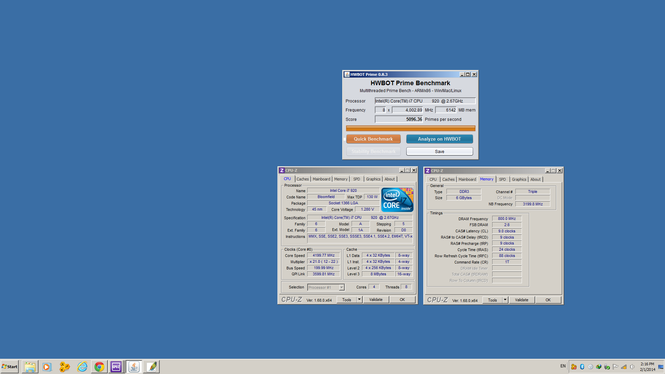665x374 pixels.
Task: Launch Windows Media Player from taskbar
Action: 47,367
